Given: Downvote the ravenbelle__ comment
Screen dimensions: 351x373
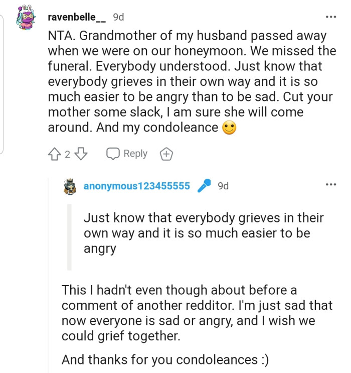Looking at the screenshot, I should click(x=81, y=154).
